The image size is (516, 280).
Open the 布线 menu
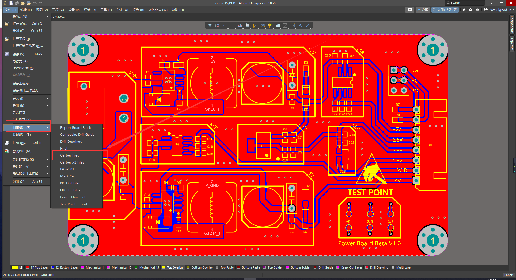coord(122,10)
